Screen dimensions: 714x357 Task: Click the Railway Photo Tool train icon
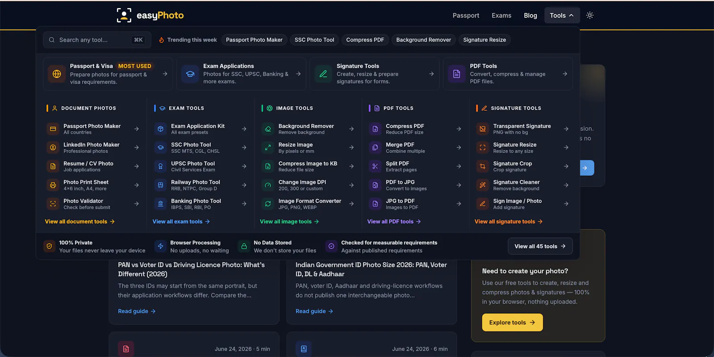(161, 185)
